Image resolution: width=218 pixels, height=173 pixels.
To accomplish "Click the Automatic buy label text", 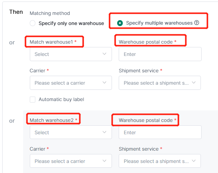I will pyautogui.click(x=61, y=100).
